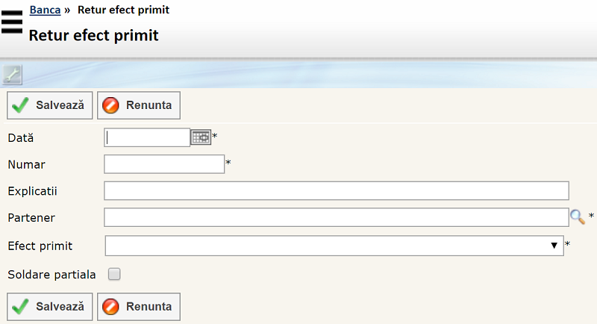Click the red cancel icon on bottom Renunta
The width and height of the screenshot is (597, 324).
pyautogui.click(x=111, y=306)
